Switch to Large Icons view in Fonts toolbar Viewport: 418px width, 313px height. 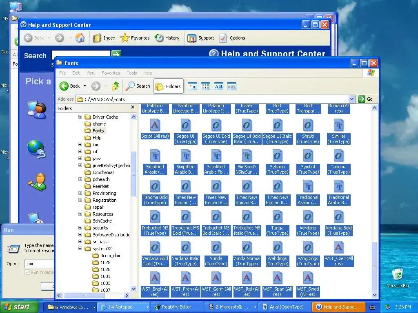click(193, 86)
